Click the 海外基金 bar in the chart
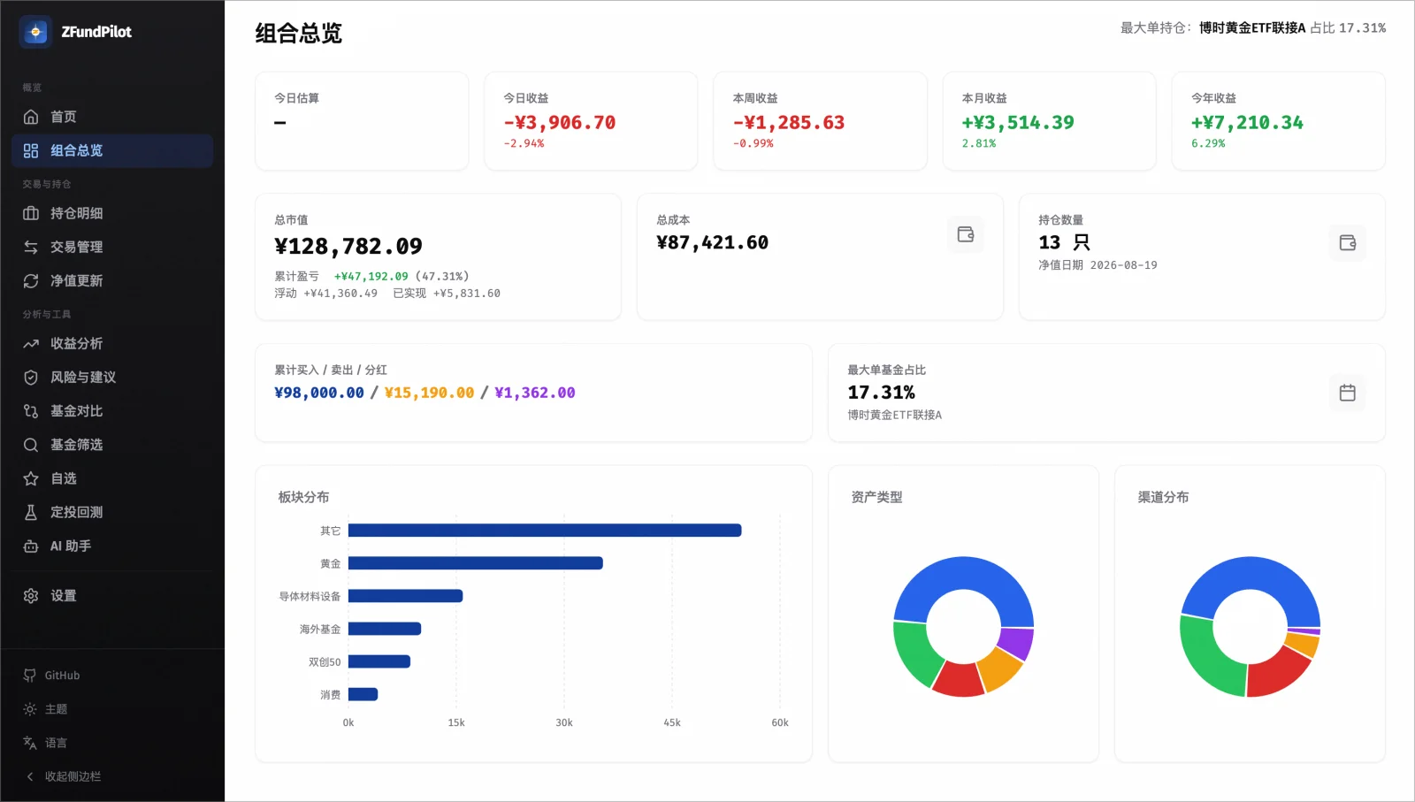 tap(385, 629)
